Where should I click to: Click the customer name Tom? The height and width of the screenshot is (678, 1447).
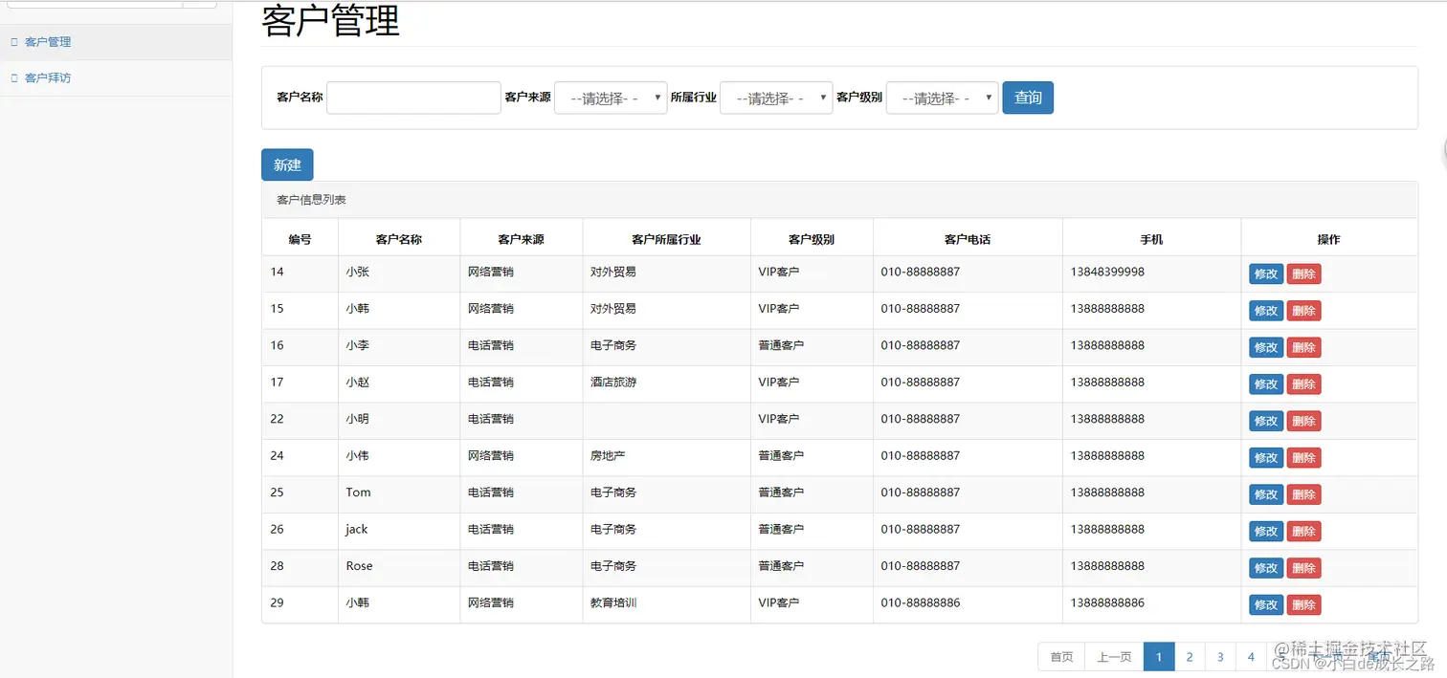pos(358,492)
